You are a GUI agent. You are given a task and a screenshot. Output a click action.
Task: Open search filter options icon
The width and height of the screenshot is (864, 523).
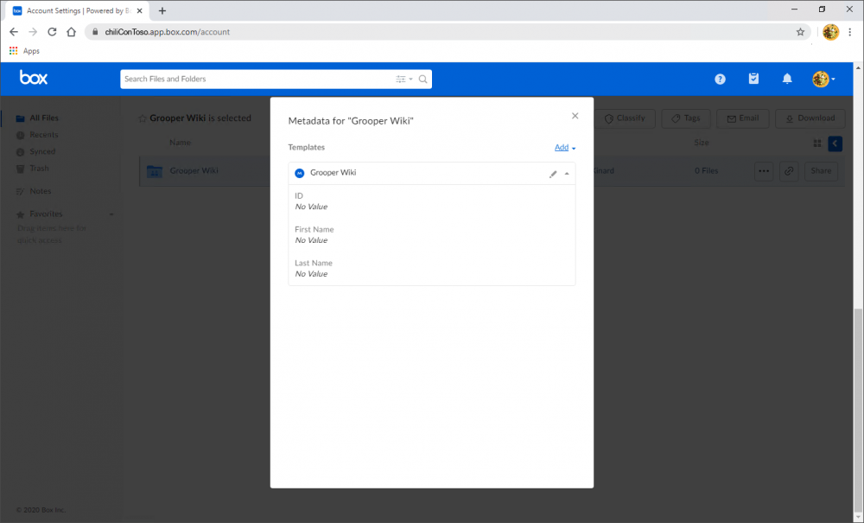pyautogui.click(x=403, y=80)
